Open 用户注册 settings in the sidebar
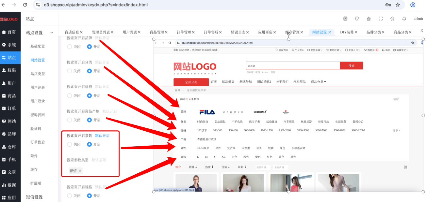428x202 pixels. [x=38, y=87]
